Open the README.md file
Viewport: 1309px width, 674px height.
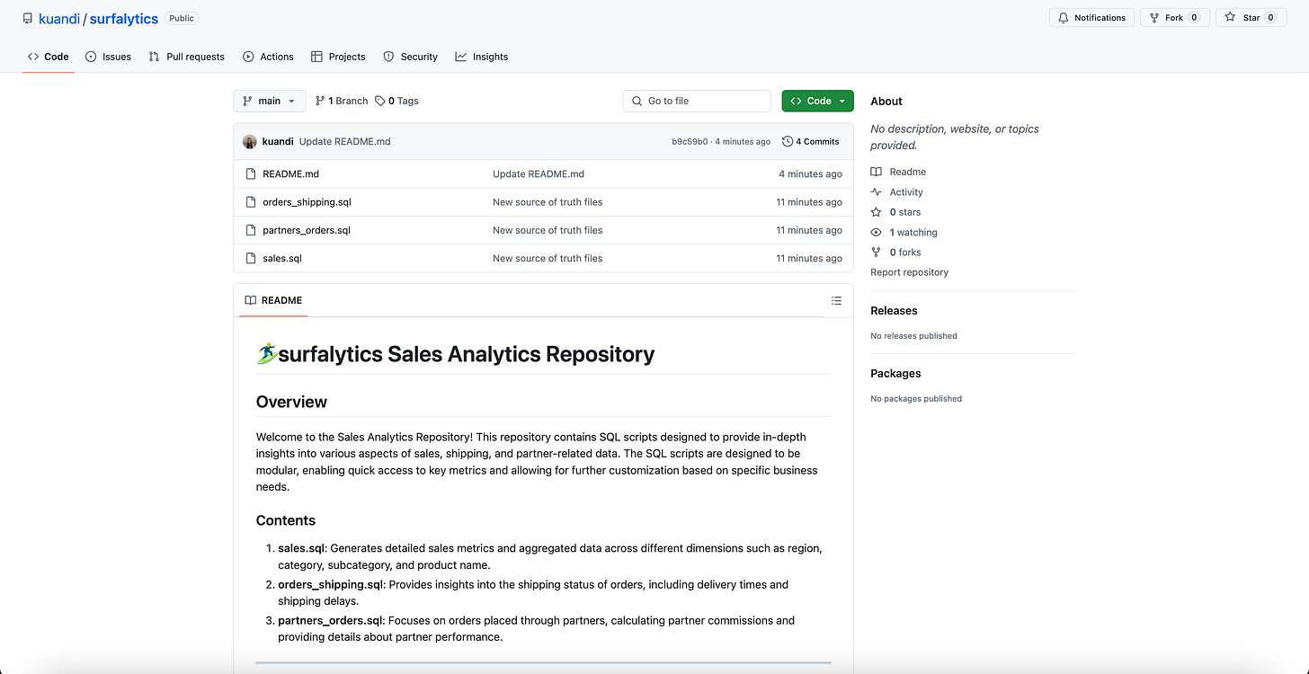(x=290, y=174)
